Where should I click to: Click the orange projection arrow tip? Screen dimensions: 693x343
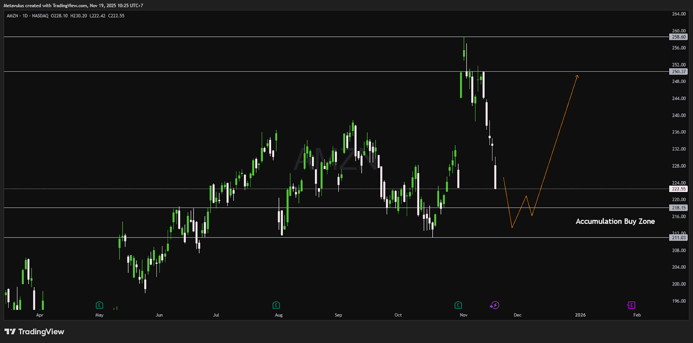[577, 76]
